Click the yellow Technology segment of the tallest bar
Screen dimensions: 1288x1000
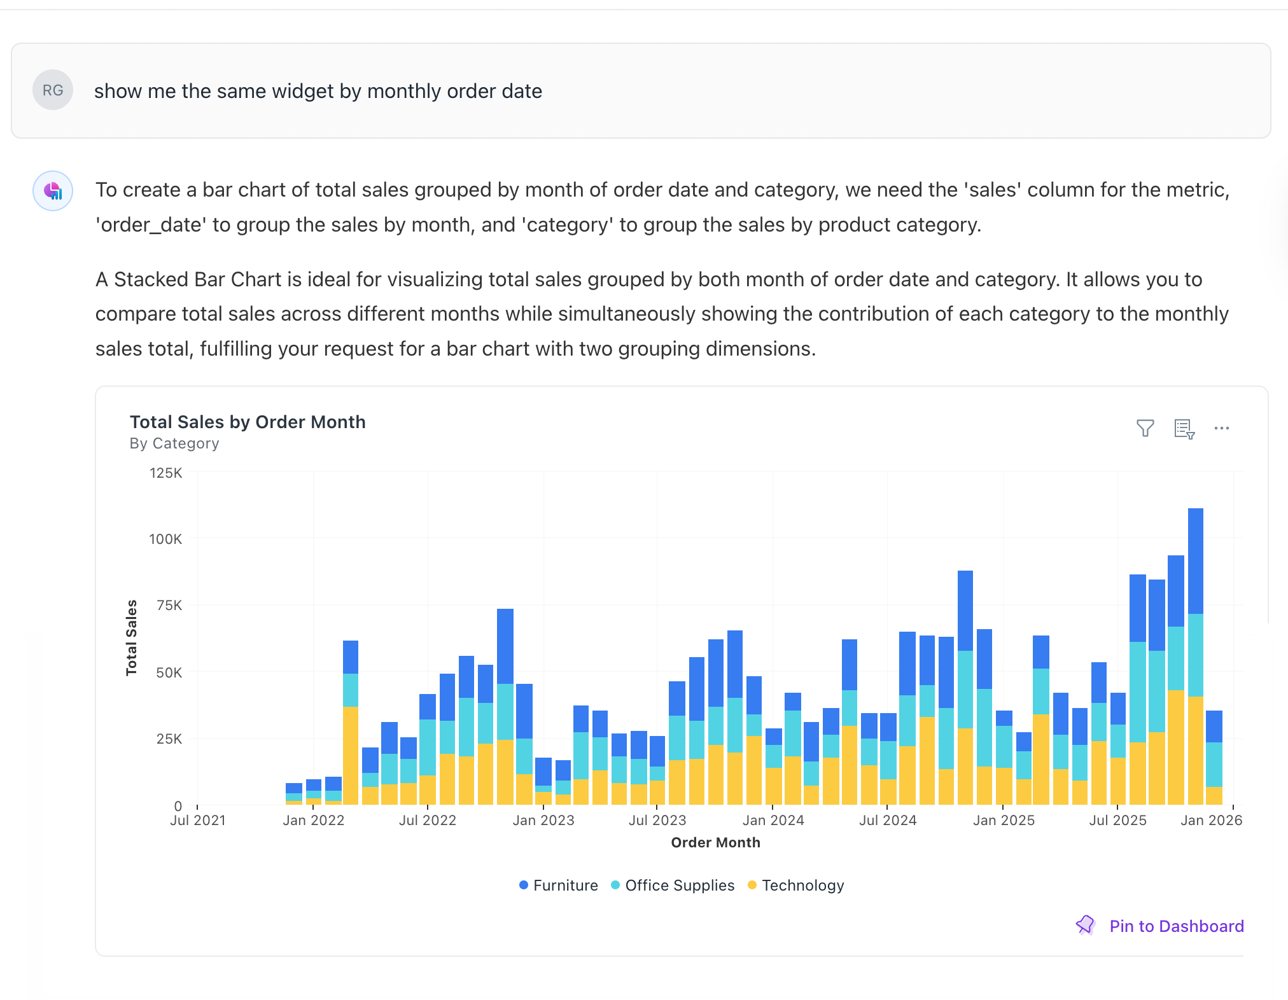pyautogui.click(x=1195, y=751)
